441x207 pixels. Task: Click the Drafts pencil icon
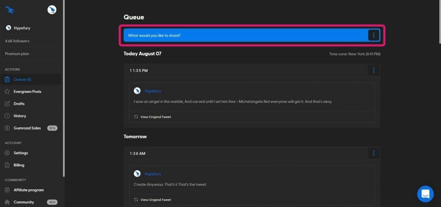click(x=7, y=104)
